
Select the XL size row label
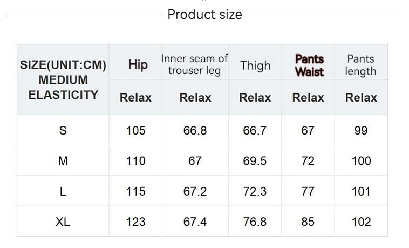(63, 222)
